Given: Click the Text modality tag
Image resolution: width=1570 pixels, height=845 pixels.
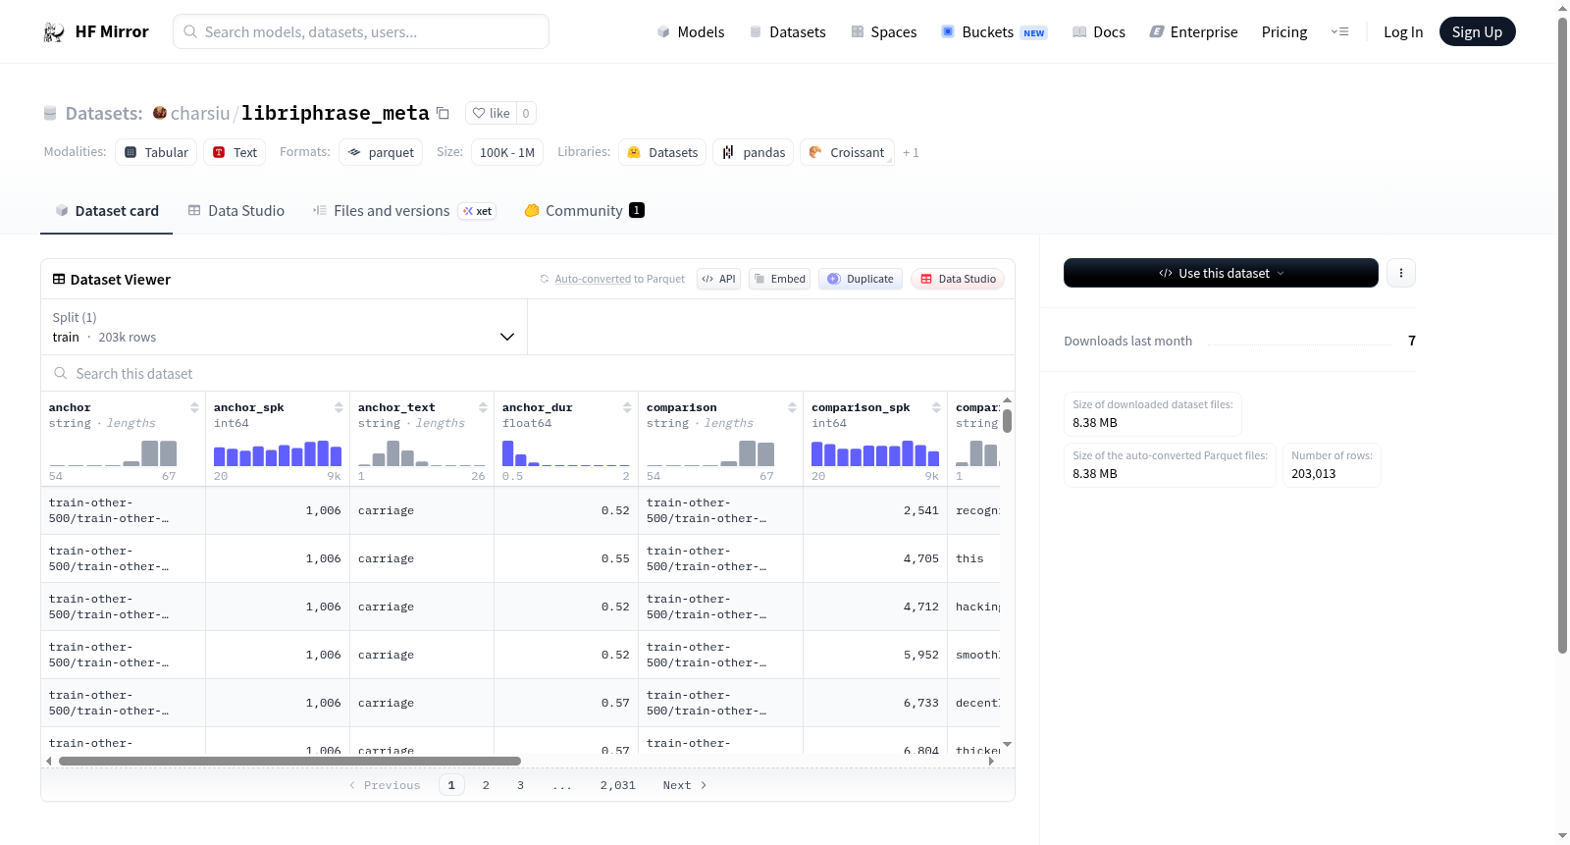Looking at the screenshot, I should coord(235,152).
